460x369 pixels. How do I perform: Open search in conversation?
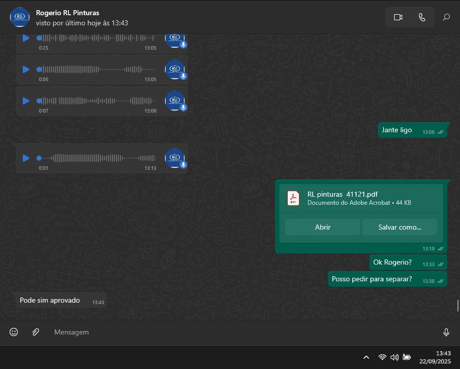coord(446,17)
